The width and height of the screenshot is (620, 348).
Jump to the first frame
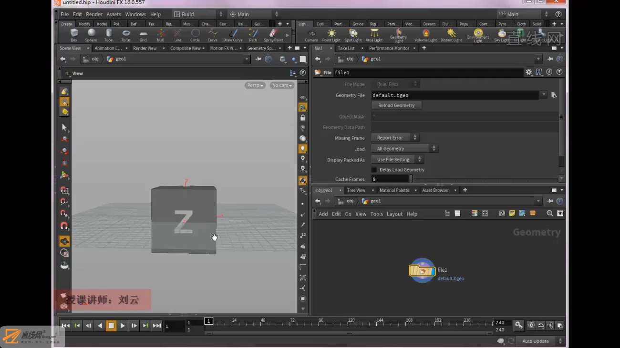click(65, 326)
